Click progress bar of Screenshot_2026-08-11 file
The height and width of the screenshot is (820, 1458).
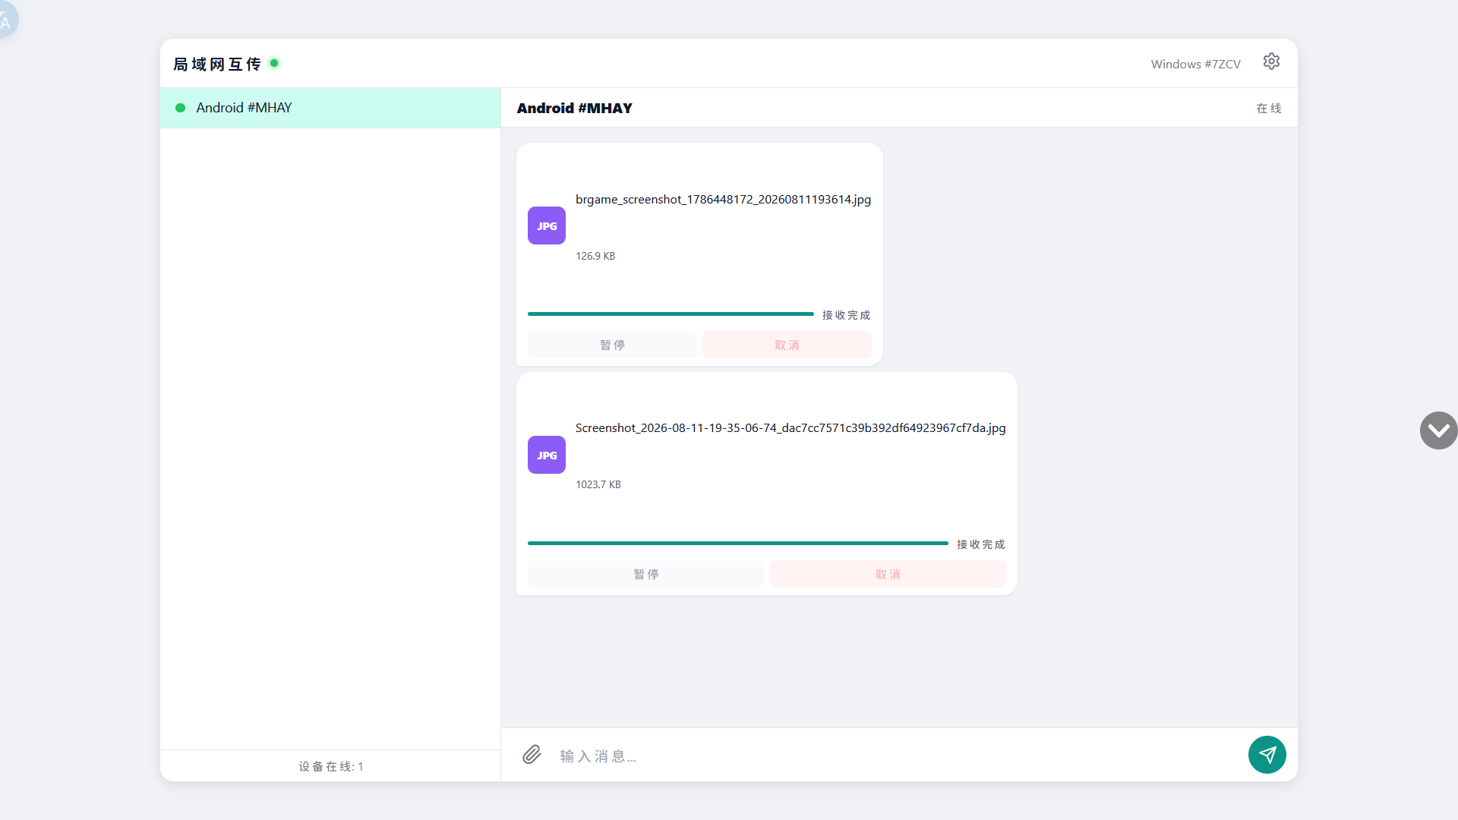click(x=738, y=543)
